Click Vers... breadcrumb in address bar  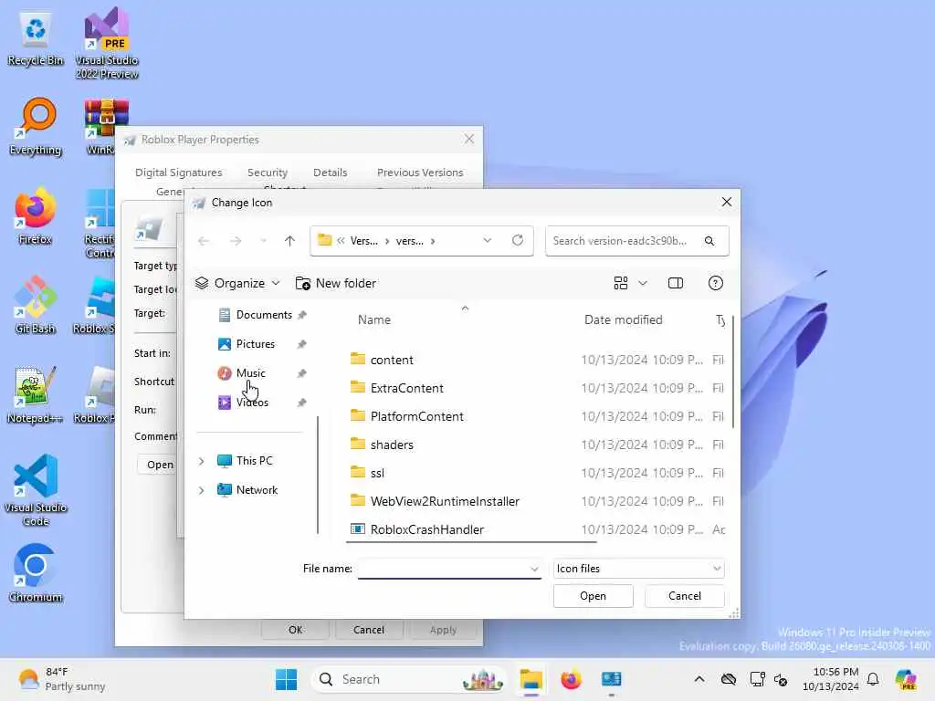[363, 241]
